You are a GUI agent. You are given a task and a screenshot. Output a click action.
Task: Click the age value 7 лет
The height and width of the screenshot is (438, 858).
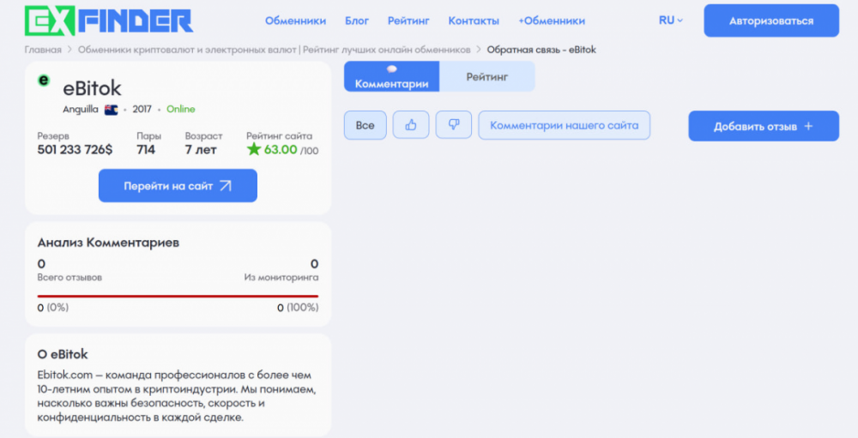201,150
